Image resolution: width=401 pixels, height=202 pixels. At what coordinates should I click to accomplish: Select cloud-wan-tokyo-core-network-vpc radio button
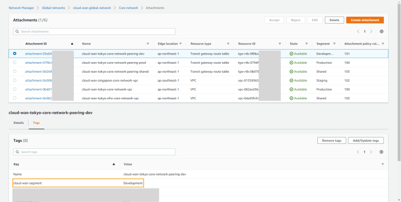coord(15,89)
